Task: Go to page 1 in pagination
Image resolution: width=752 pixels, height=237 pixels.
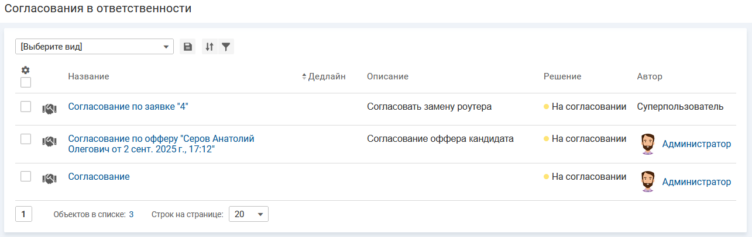Action: tap(23, 214)
